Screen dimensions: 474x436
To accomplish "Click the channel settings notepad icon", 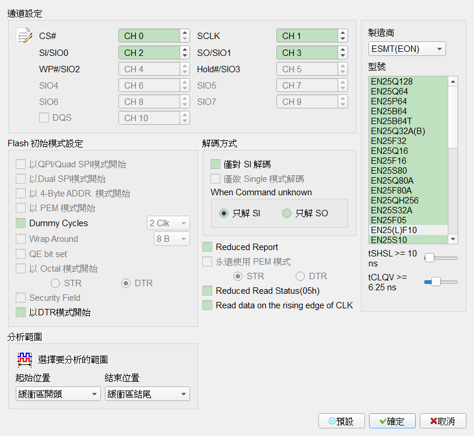I will click(x=24, y=36).
